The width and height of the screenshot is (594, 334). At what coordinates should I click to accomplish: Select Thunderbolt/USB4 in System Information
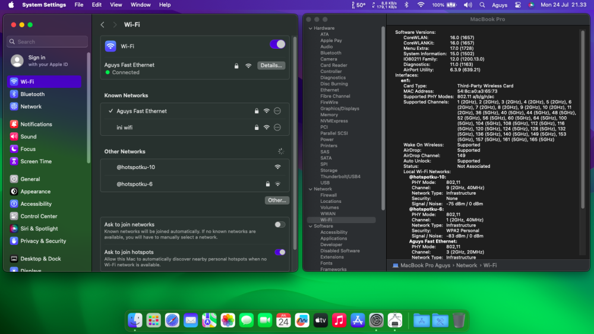point(340,177)
